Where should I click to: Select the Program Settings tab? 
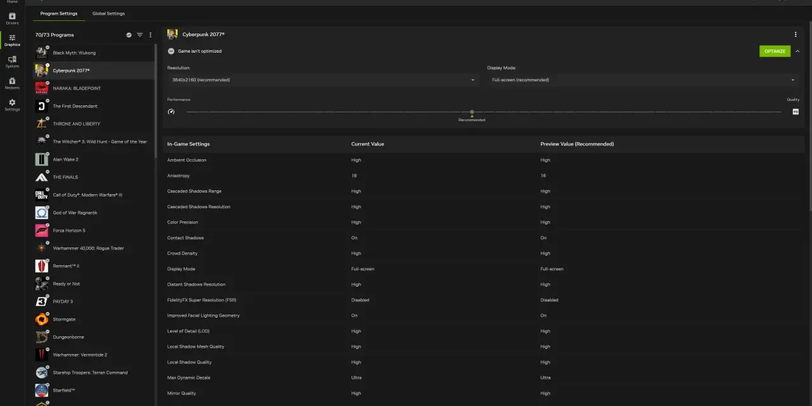click(59, 13)
